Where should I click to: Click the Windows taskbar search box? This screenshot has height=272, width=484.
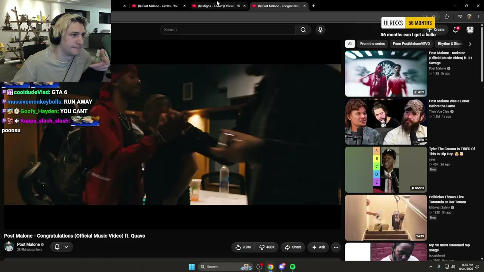click(x=225, y=267)
